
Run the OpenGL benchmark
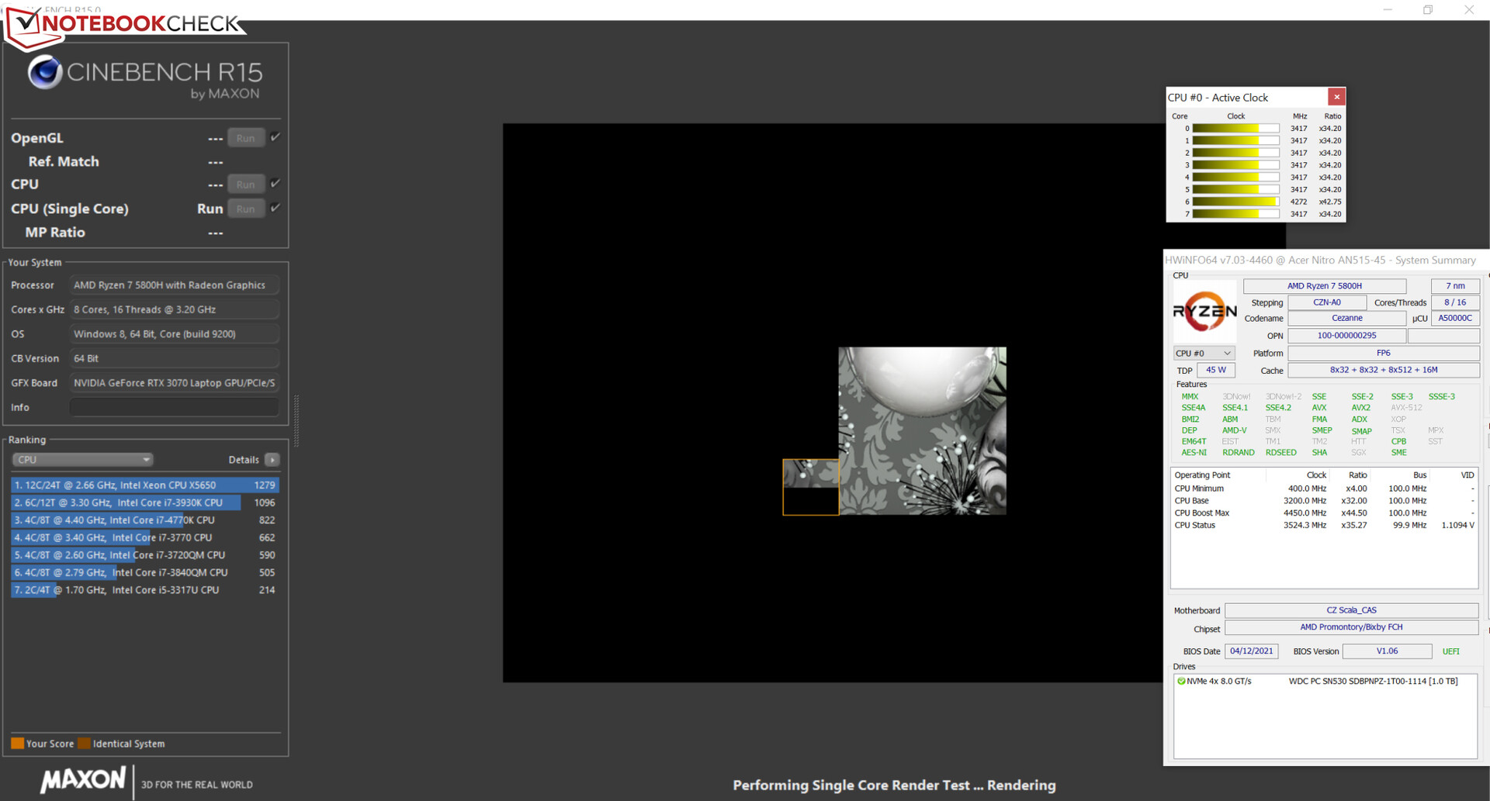(246, 138)
